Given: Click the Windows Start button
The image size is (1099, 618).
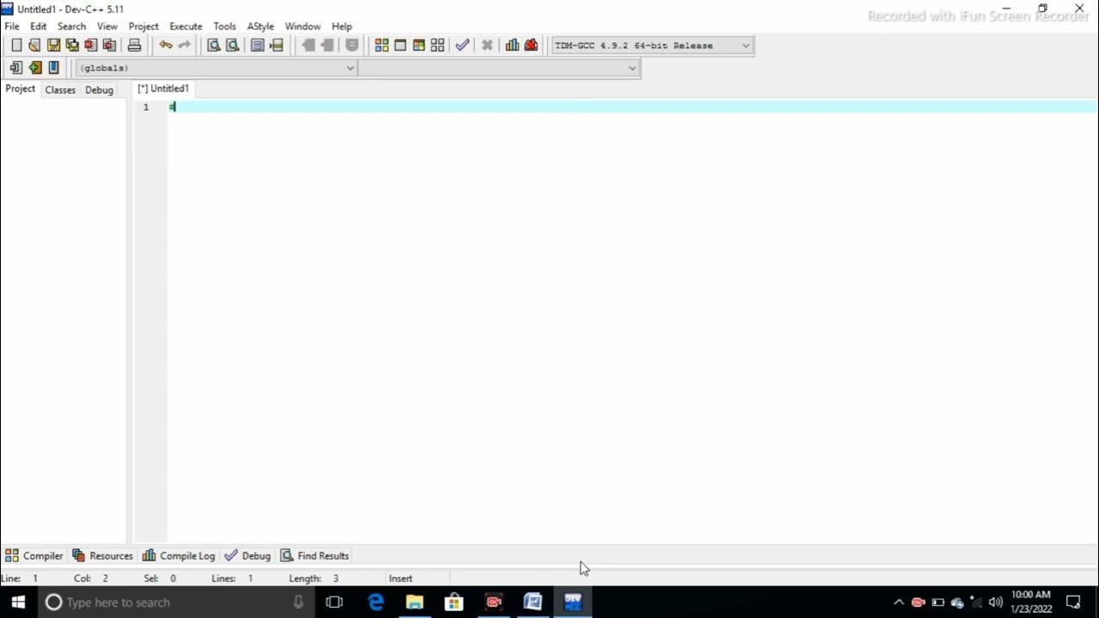Looking at the screenshot, I should pos(18,602).
